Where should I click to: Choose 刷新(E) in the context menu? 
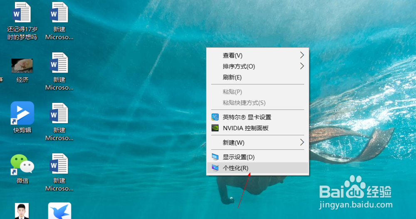(258, 78)
